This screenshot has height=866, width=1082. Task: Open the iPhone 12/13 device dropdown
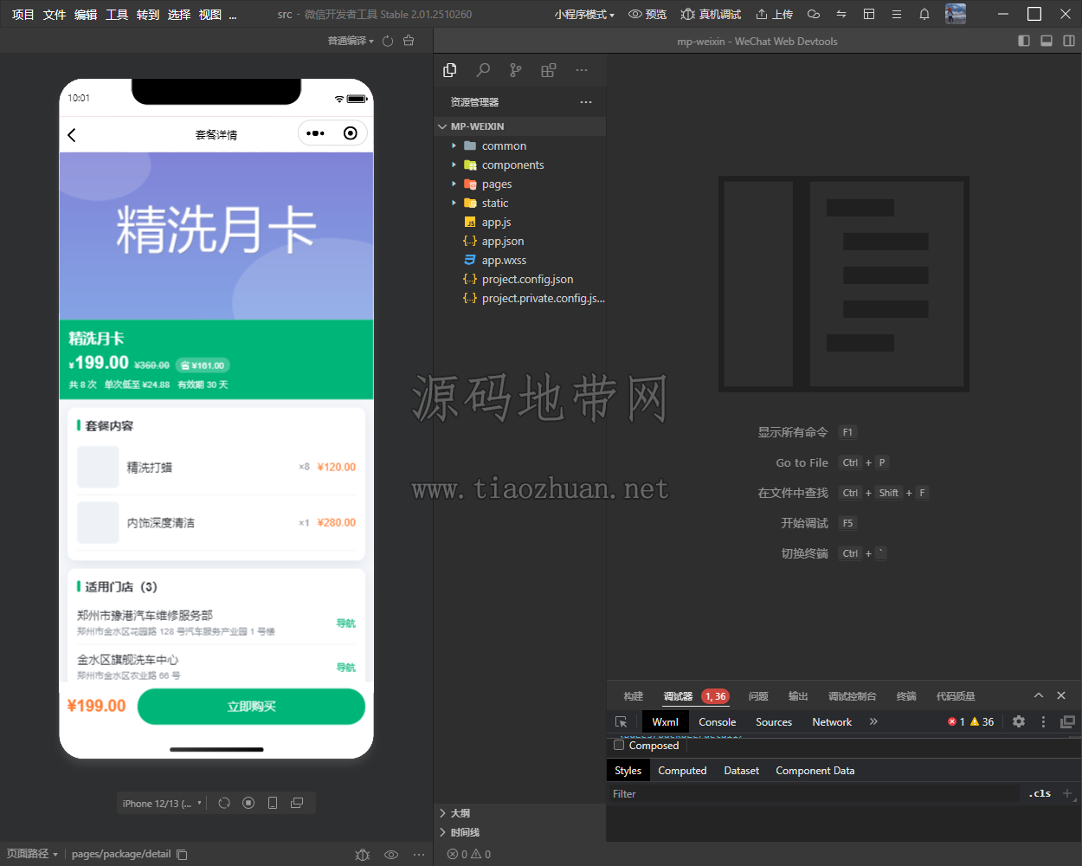coord(162,804)
